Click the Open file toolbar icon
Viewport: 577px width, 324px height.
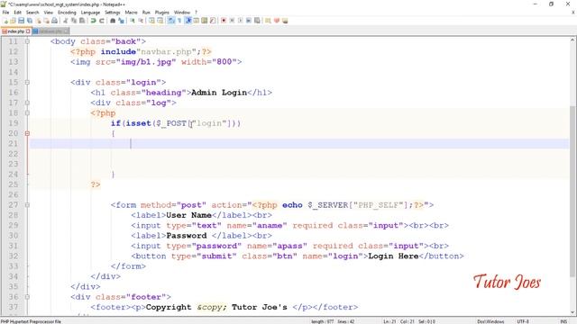coord(13,21)
